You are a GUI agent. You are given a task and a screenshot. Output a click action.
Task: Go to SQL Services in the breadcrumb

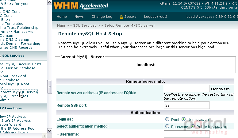(85, 25)
